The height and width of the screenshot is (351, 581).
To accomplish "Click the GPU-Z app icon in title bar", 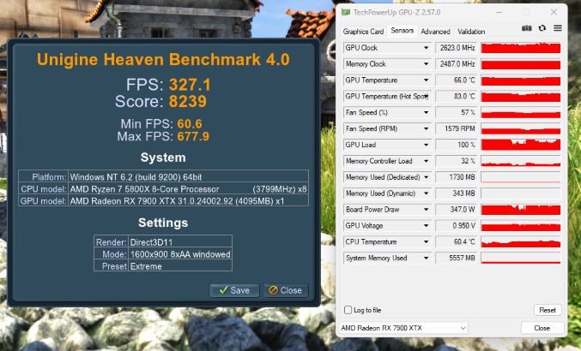I will (x=346, y=12).
